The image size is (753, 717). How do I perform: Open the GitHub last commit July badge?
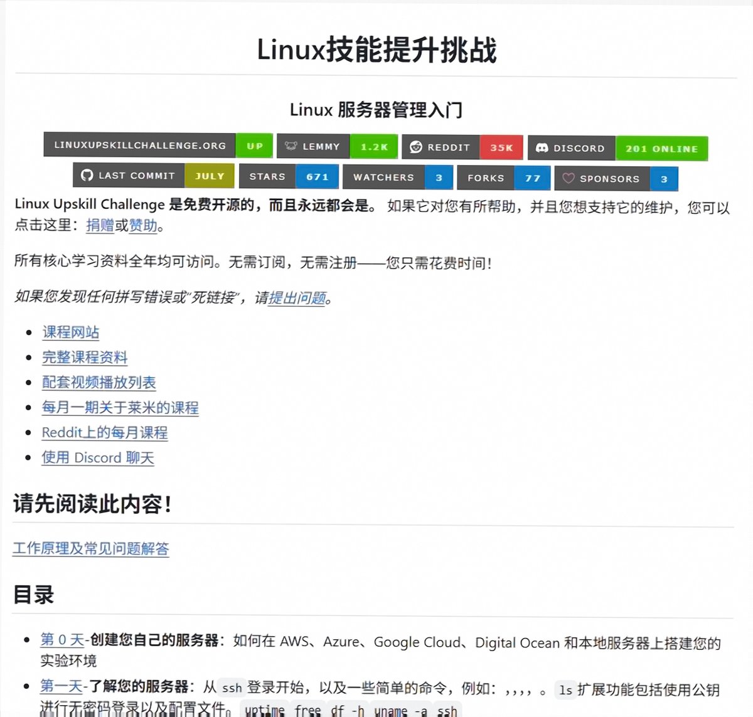(154, 176)
